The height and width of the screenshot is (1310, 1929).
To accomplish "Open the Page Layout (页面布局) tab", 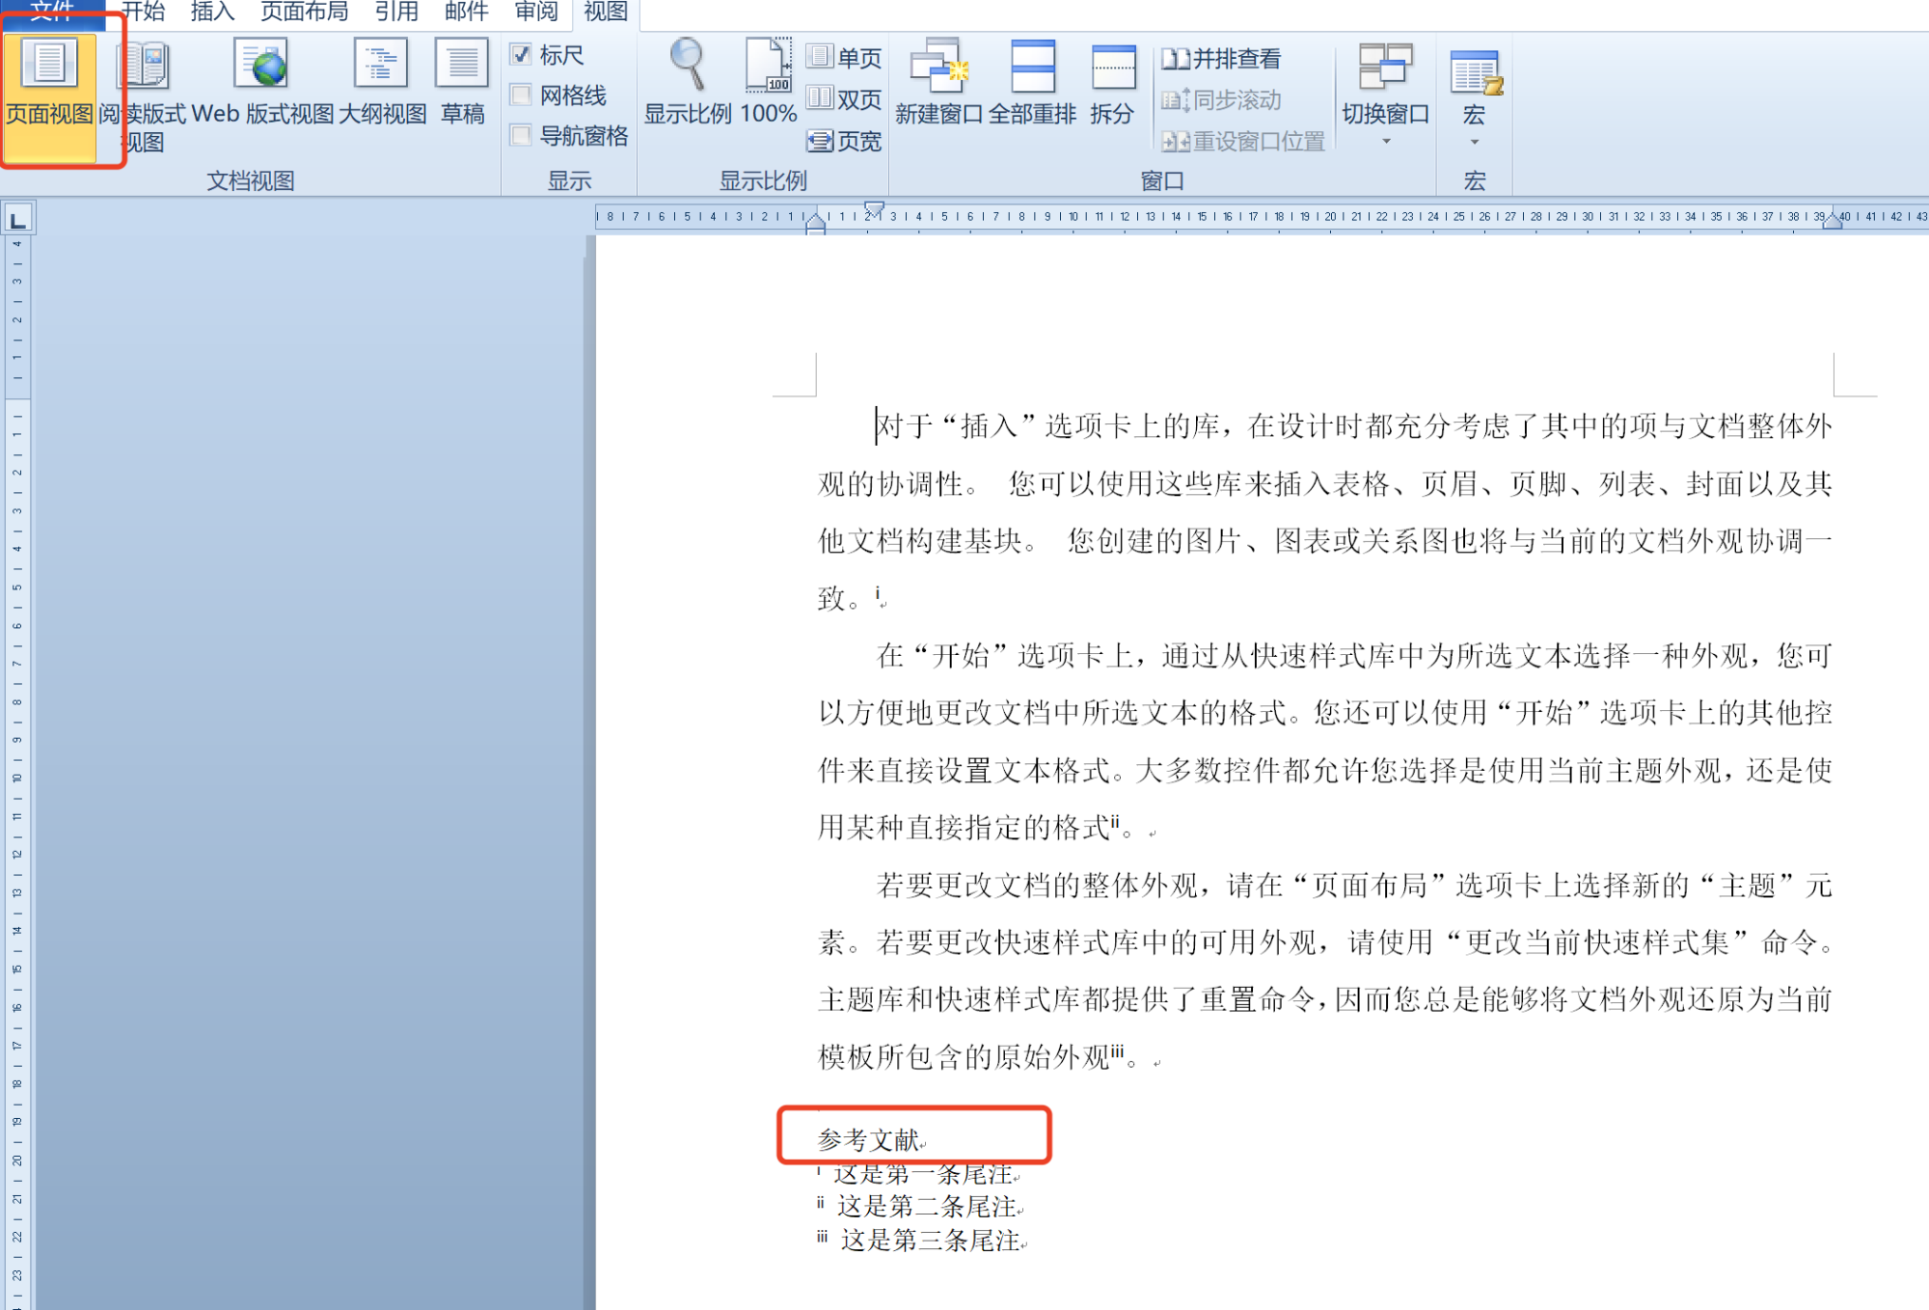I will [305, 12].
